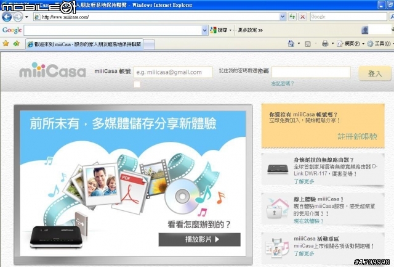Open the 工具(O) Tools menu
This screenshot has height=267, width=394.
click(x=380, y=44)
